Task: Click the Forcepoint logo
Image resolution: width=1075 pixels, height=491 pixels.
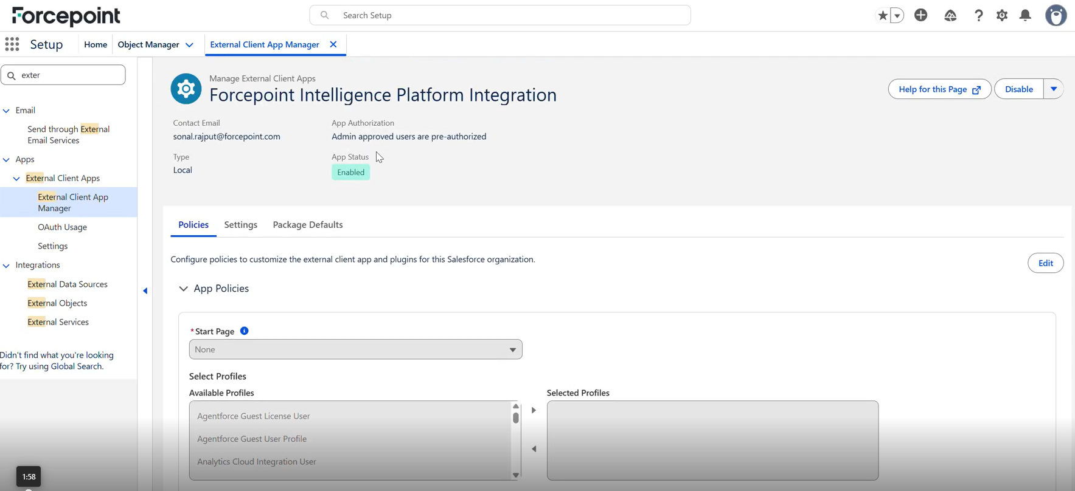Action: [66, 16]
